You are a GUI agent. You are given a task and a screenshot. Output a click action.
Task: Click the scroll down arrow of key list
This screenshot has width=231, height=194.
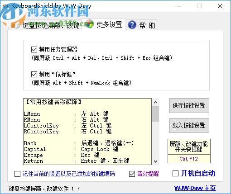(x=155, y=161)
